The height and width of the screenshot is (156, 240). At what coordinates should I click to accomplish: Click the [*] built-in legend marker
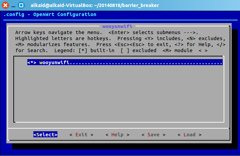(83, 50)
